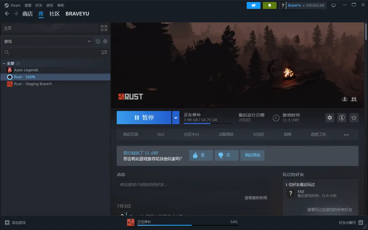Image resolution: width=368 pixels, height=230 pixels.
Task: Open the 讨论区 link
Action: pyautogui.click(x=258, y=135)
